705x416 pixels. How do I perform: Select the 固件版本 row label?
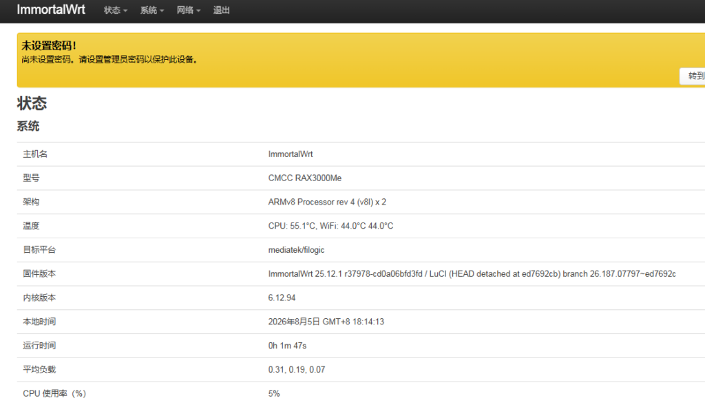39,273
